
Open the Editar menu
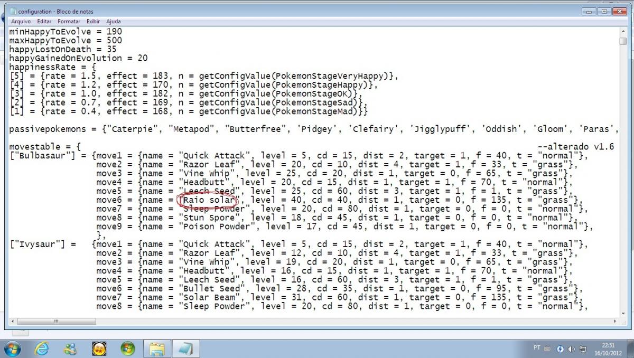[44, 22]
